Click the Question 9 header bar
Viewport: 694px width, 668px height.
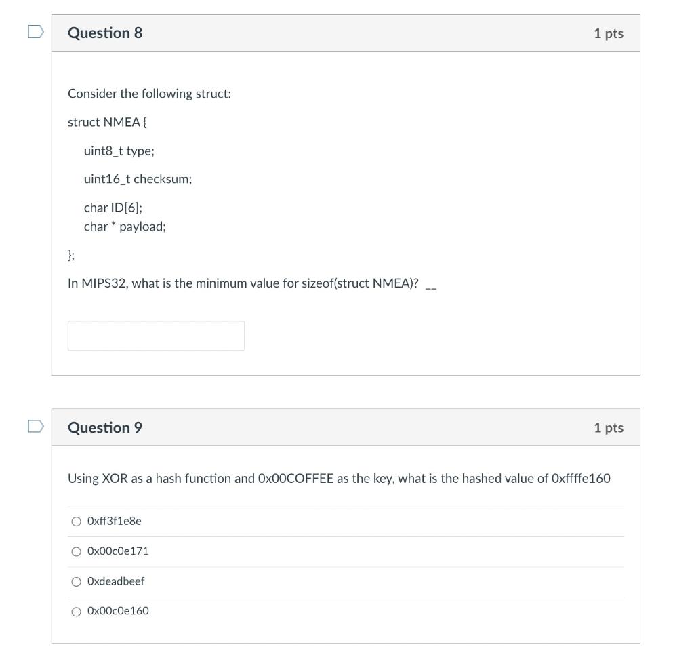coord(346,427)
